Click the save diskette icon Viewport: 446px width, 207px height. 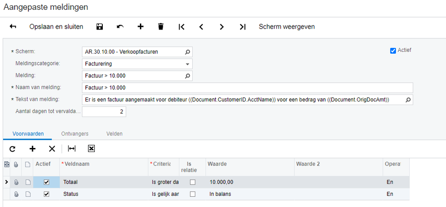click(x=100, y=27)
